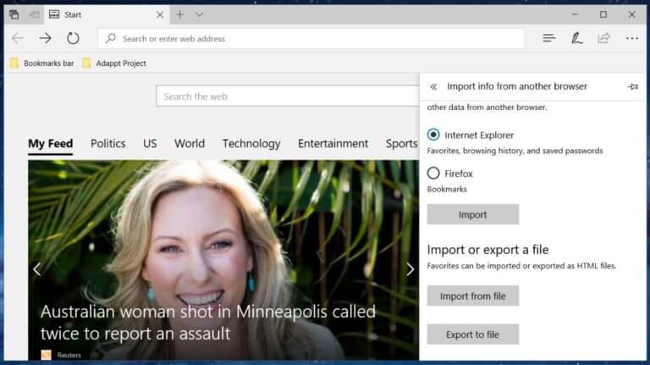This screenshot has width=650, height=365.
Task: Select the Firefox radio option
Action: [x=433, y=173]
